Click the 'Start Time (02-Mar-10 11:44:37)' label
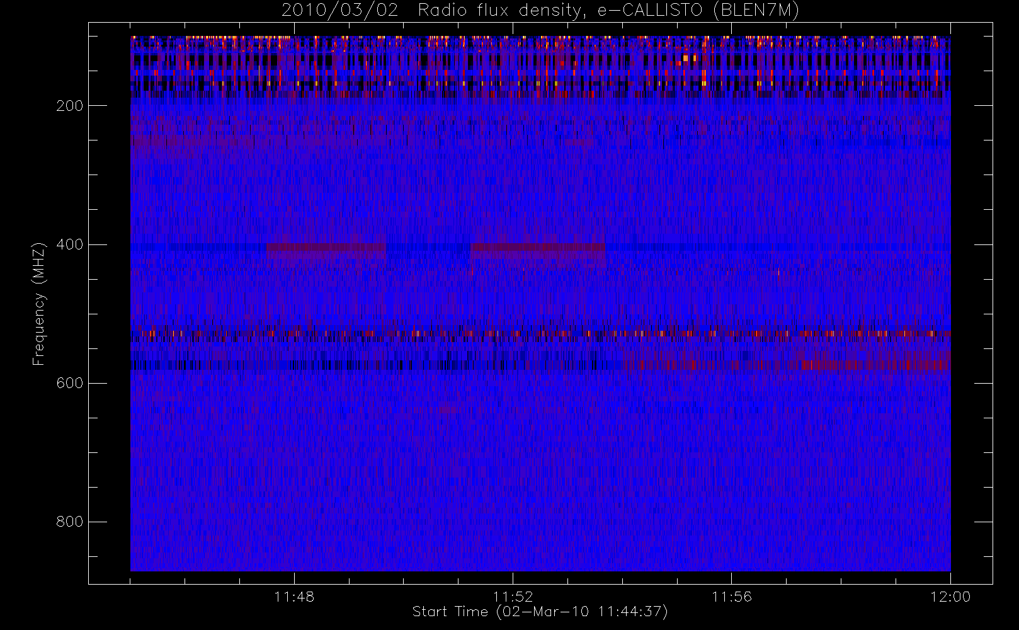The width and height of the screenshot is (1019, 630). [x=540, y=612]
